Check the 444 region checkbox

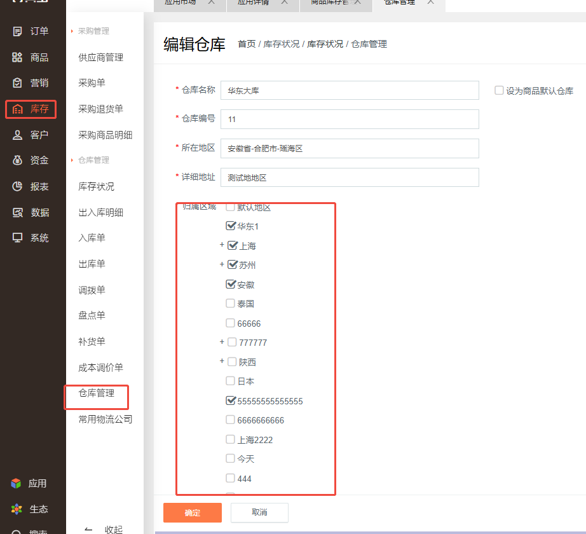[x=230, y=478]
